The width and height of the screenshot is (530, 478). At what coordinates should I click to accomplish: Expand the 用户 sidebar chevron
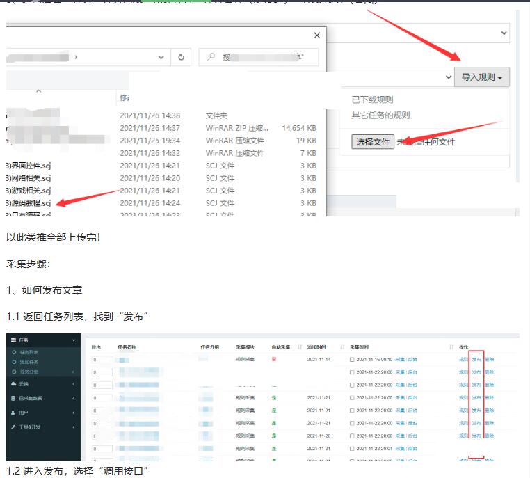point(73,413)
